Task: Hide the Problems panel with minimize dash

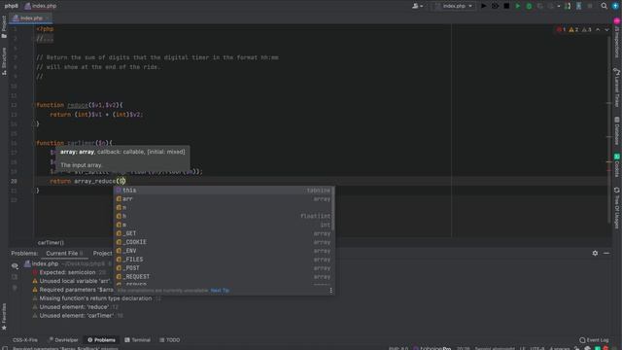Action: point(606,253)
